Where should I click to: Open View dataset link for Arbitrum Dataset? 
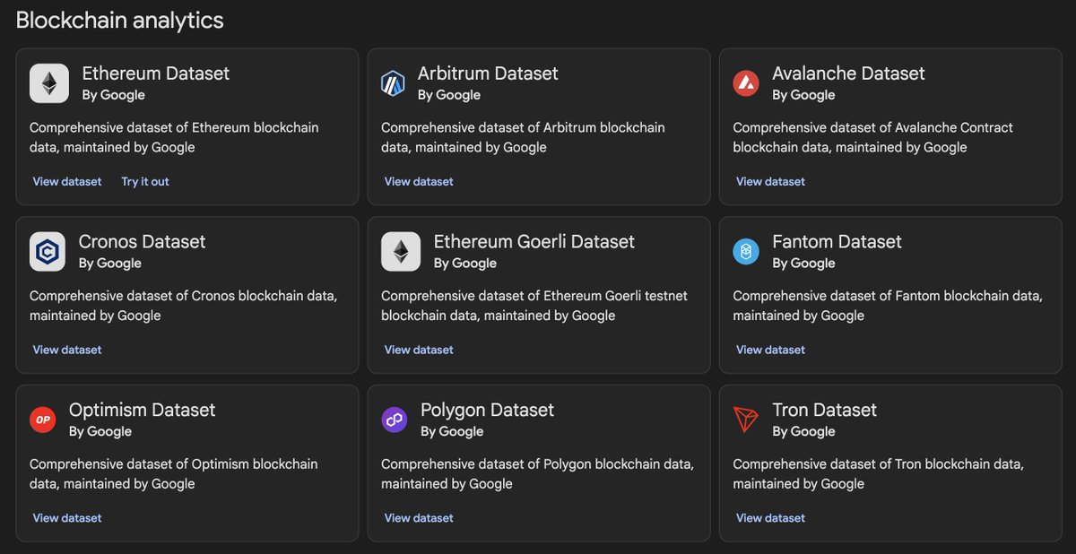pyautogui.click(x=419, y=181)
